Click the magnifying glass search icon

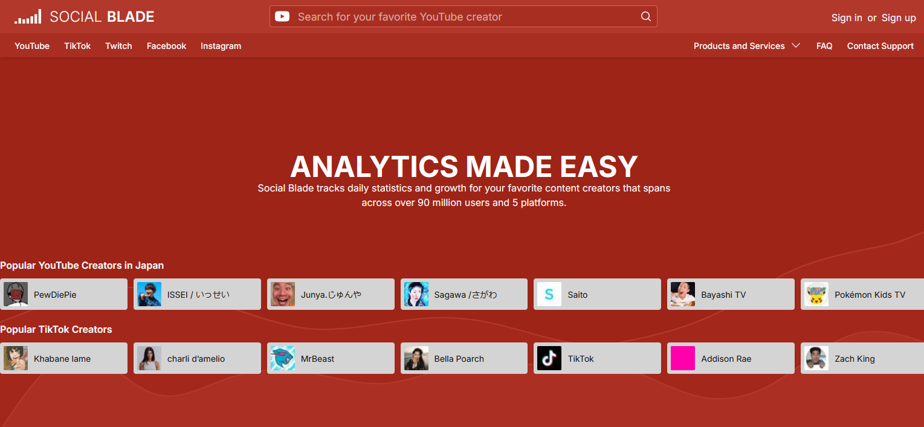646,17
